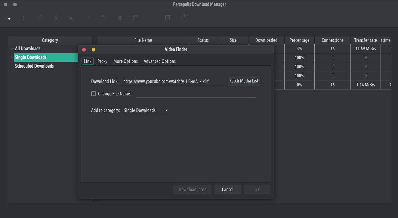This screenshot has width=398, height=218.
Task: Click the toolbar stop square icon
Action: click(71, 18)
